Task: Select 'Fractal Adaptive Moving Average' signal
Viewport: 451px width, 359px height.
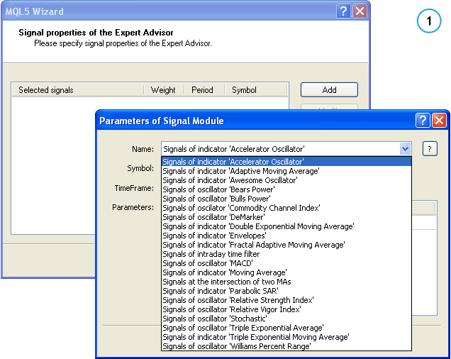Action: [286, 245]
